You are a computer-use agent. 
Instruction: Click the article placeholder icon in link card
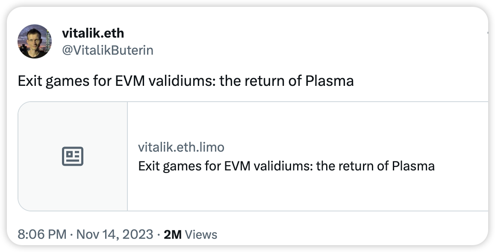click(73, 156)
